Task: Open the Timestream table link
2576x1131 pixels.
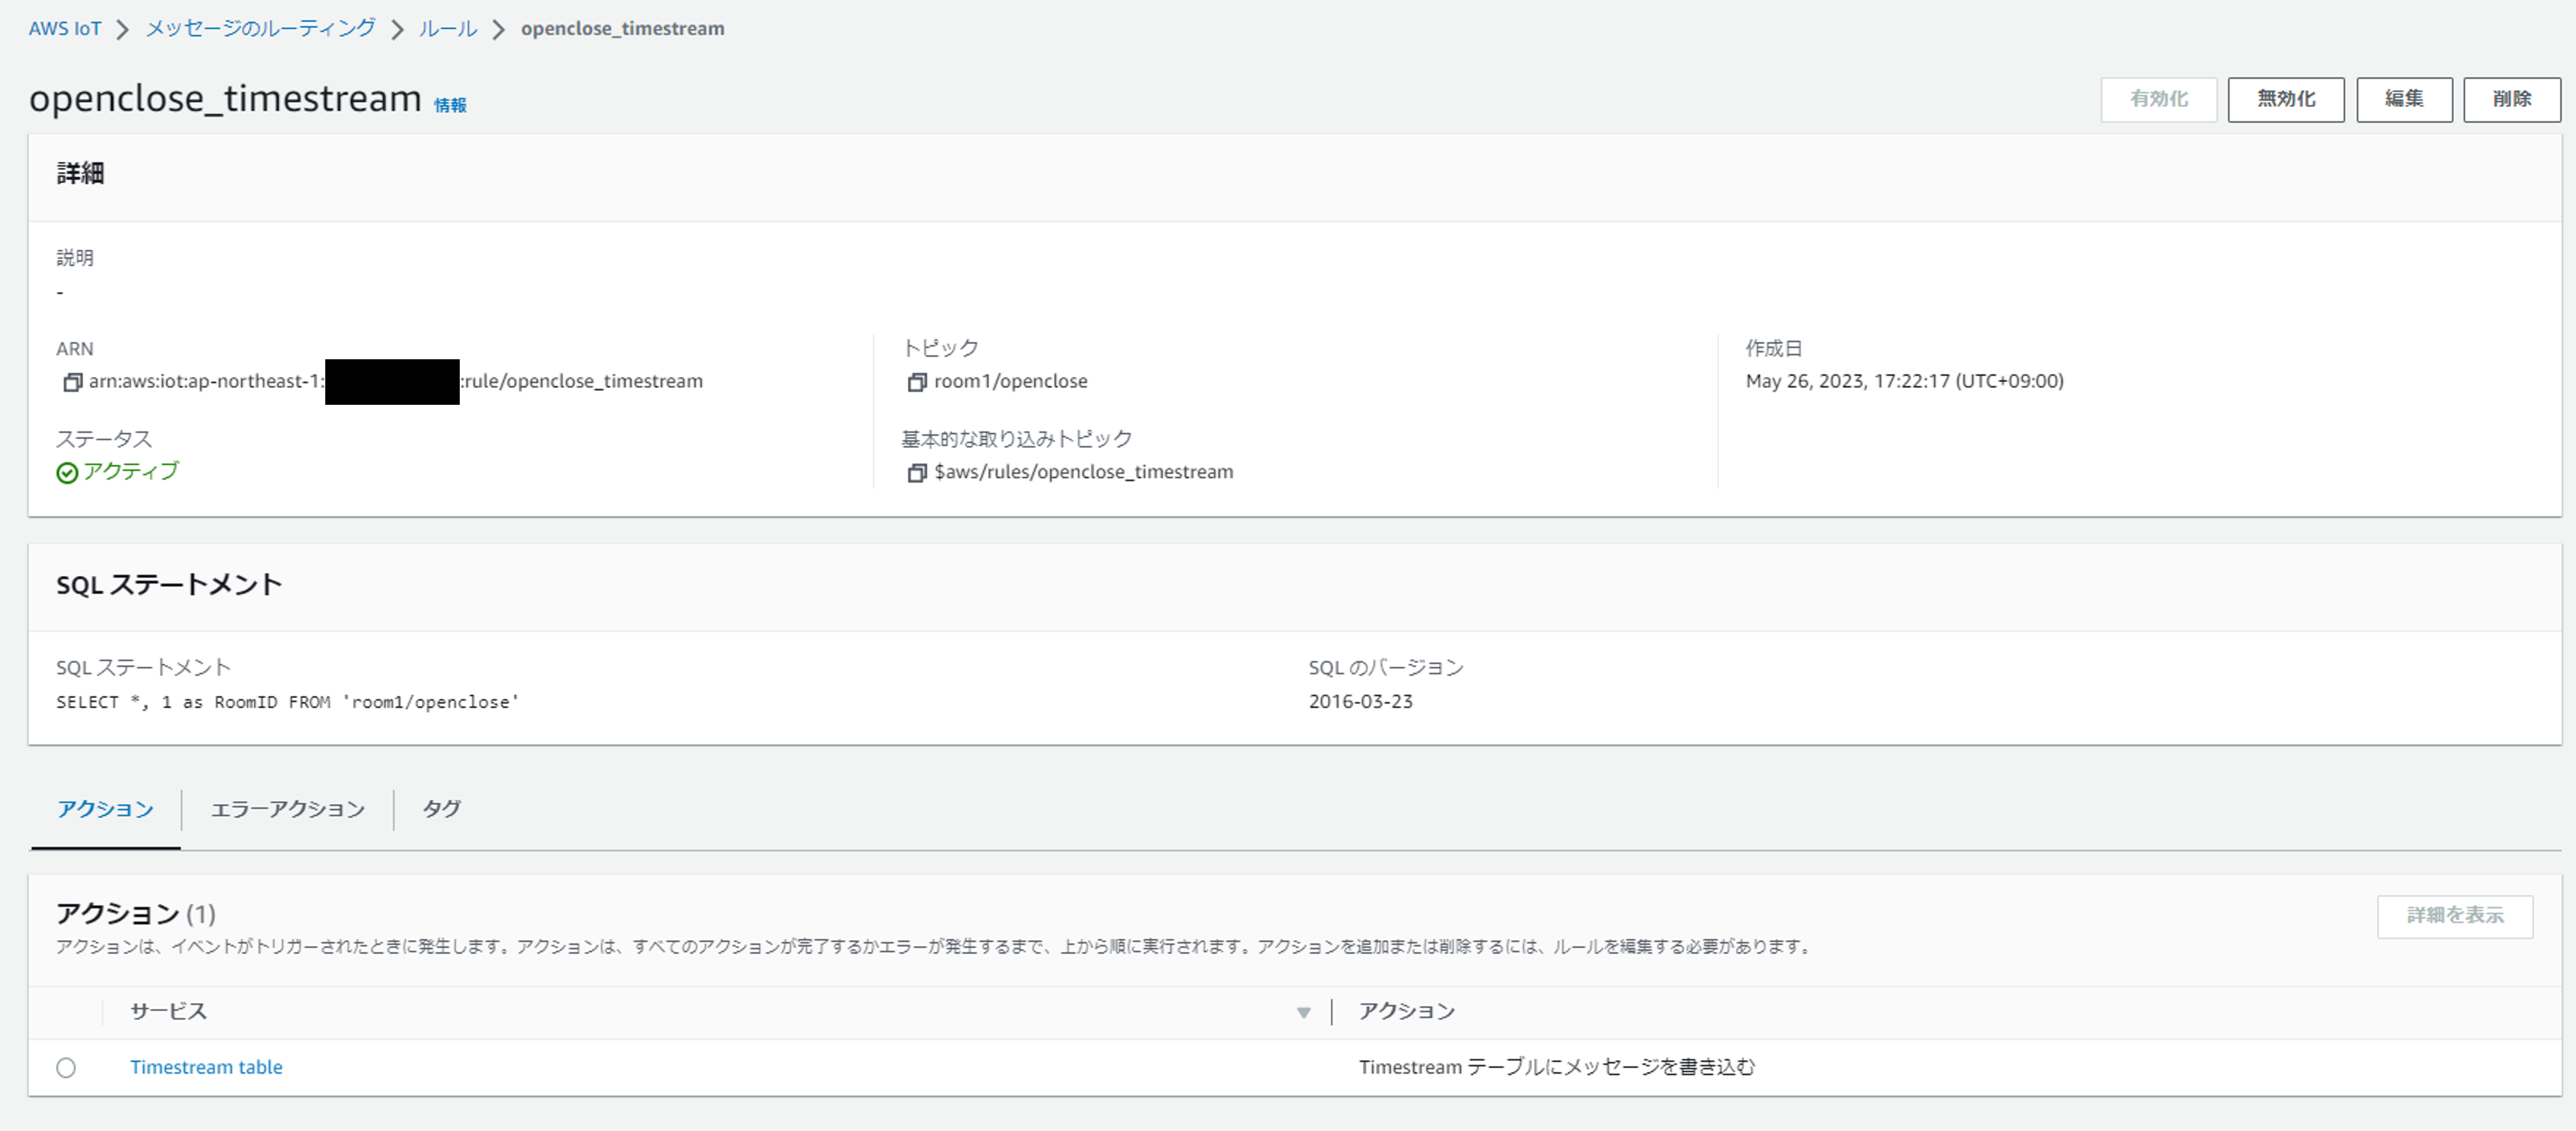Action: 206,1067
